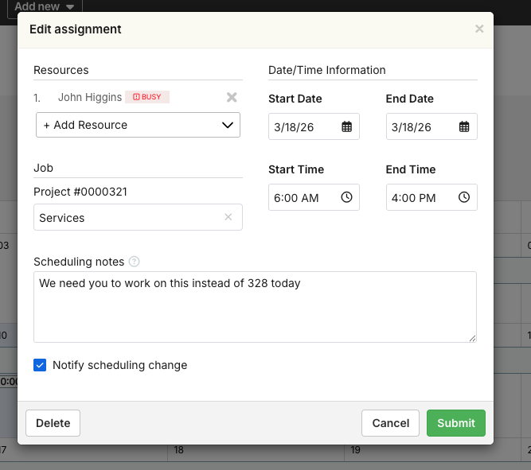Click the Start Date input field
531x470 pixels.
click(303, 127)
